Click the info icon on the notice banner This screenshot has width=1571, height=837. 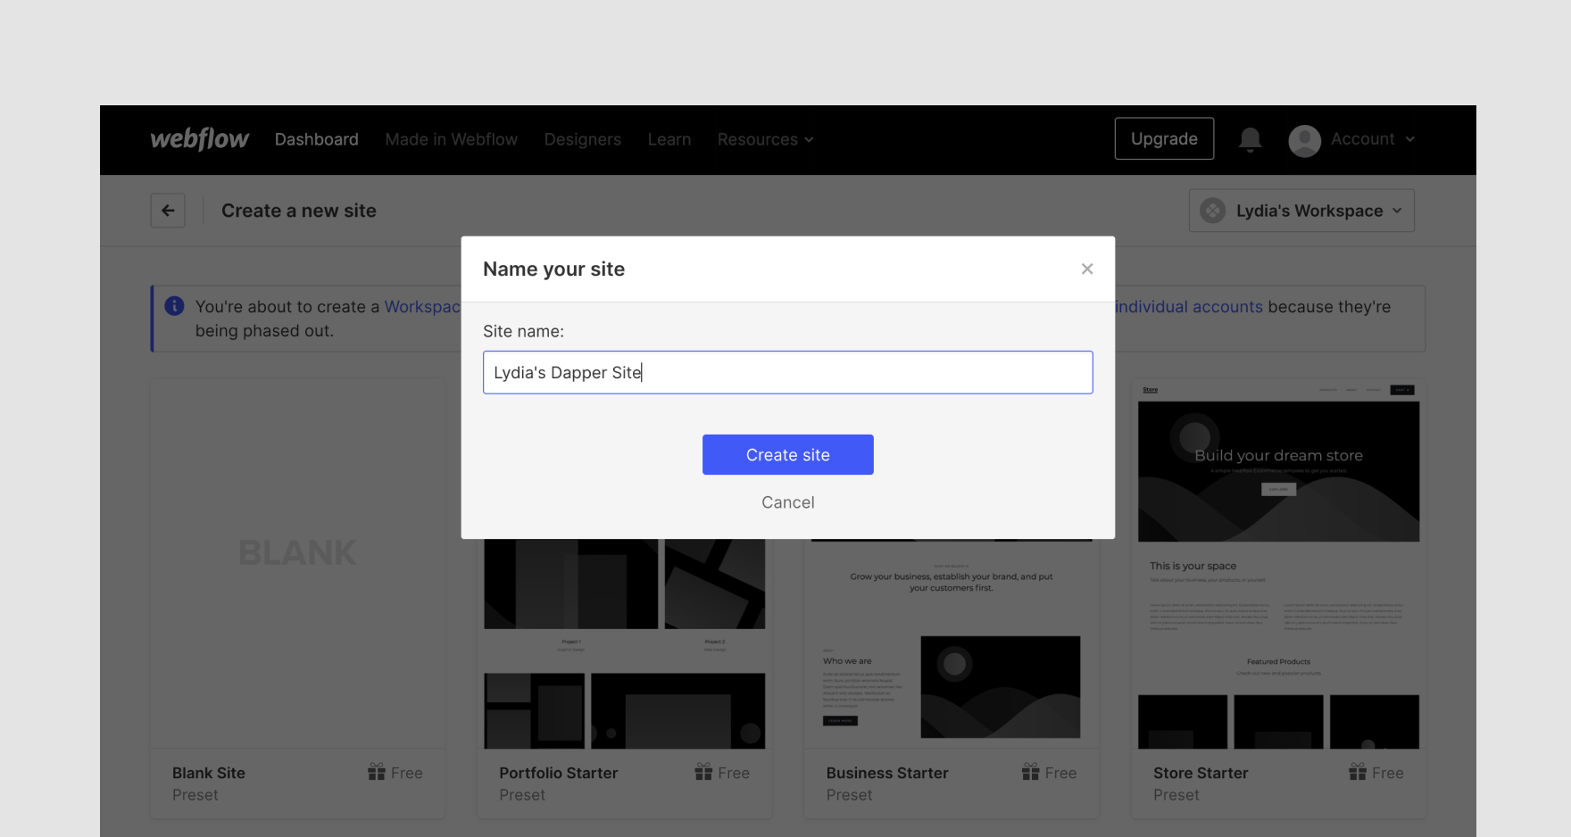(174, 306)
